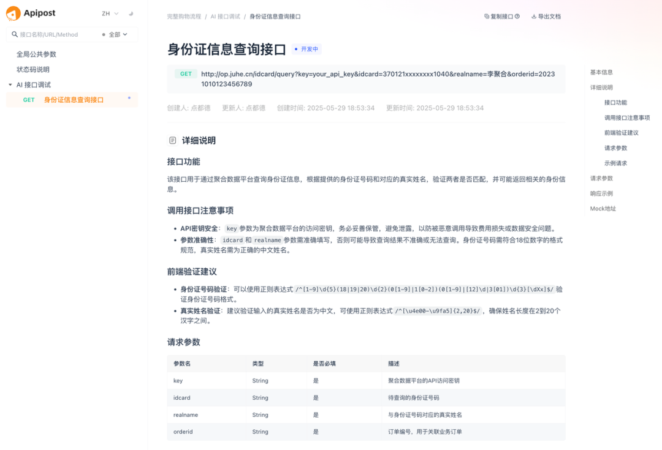The height and width of the screenshot is (450, 662).
Task: Click the orange status dot on 身份证信息查询接口
Action: coord(128,97)
